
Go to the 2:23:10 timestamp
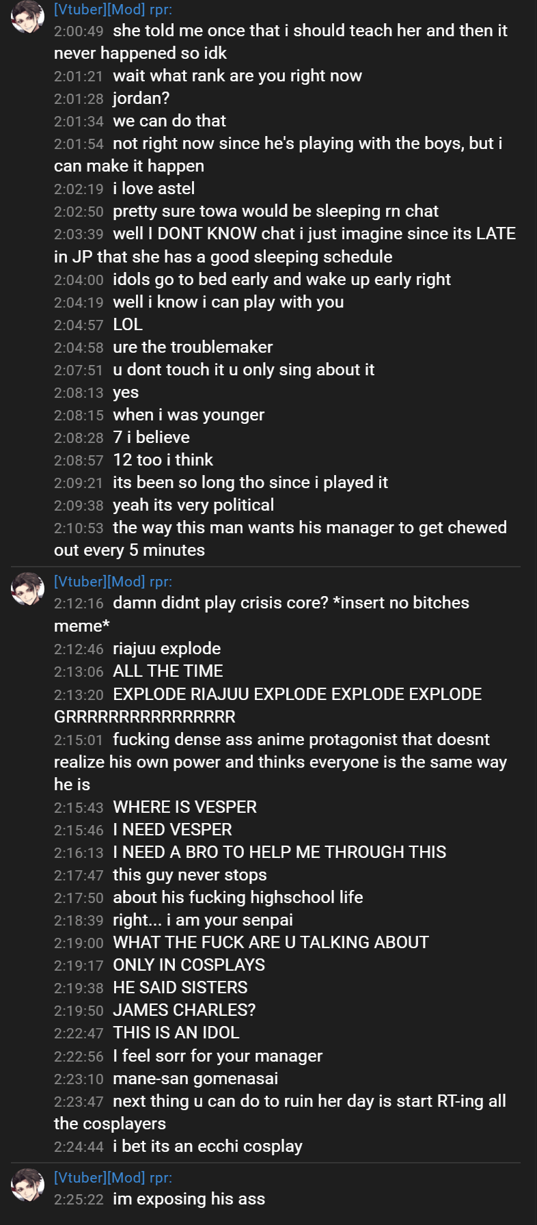click(x=79, y=1079)
